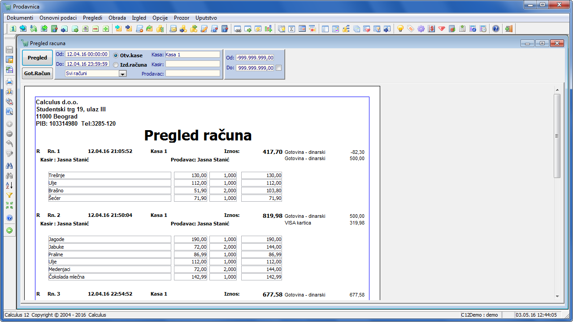Tick the checkbox beside the 999.999.999,00 field
The height and width of the screenshot is (322, 573).
tap(279, 68)
